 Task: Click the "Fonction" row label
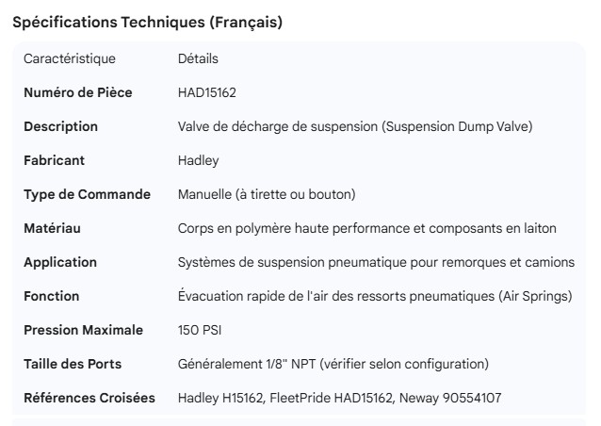click(x=51, y=296)
